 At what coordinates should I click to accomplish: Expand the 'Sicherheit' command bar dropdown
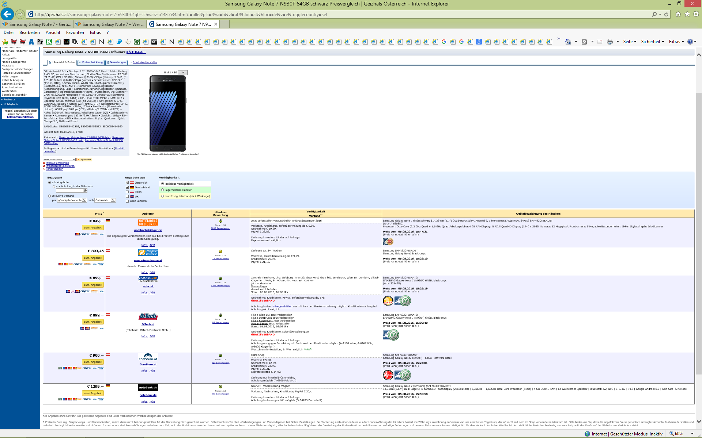(653, 42)
